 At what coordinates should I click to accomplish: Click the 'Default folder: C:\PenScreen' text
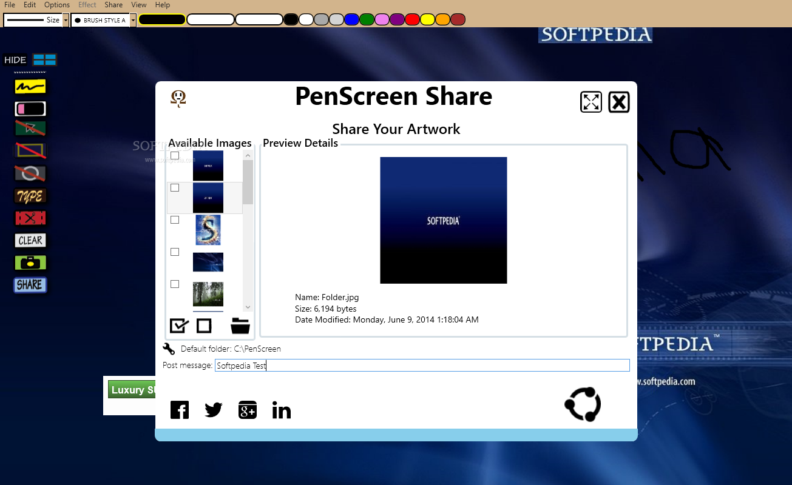click(x=231, y=349)
